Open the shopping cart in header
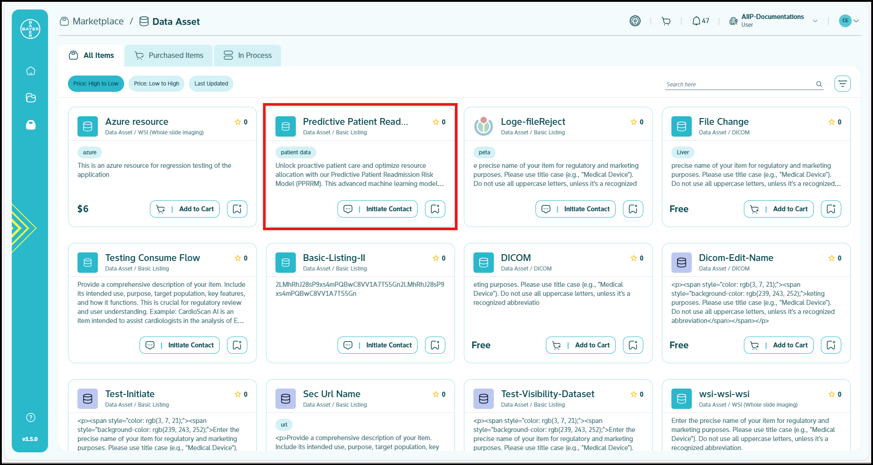Screen dimensions: 873x465 pyautogui.click(x=666, y=21)
